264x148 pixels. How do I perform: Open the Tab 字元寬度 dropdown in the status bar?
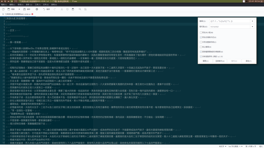click(x=235, y=147)
